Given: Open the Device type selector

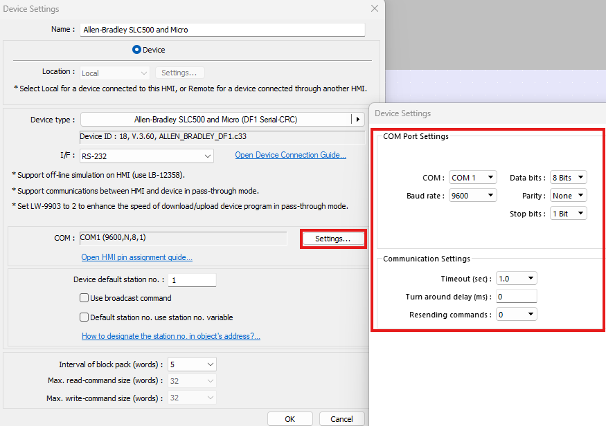Looking at the screenshot, I should [x=222, y=120].
